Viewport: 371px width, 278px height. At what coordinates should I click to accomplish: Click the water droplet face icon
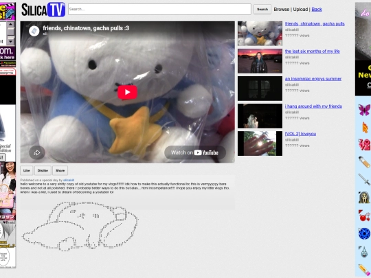[363, 251]
